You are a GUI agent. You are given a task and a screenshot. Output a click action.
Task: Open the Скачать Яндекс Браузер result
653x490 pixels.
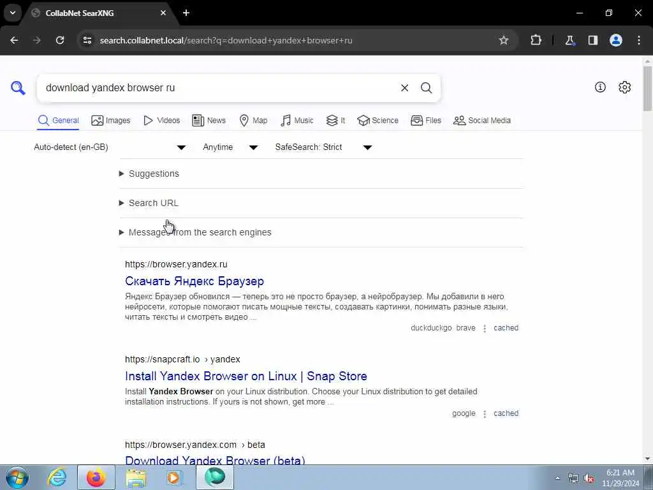194,281
